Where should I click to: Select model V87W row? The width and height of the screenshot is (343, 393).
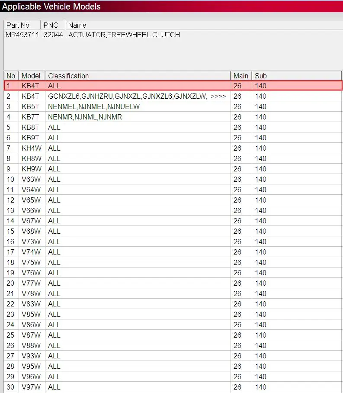173,335
